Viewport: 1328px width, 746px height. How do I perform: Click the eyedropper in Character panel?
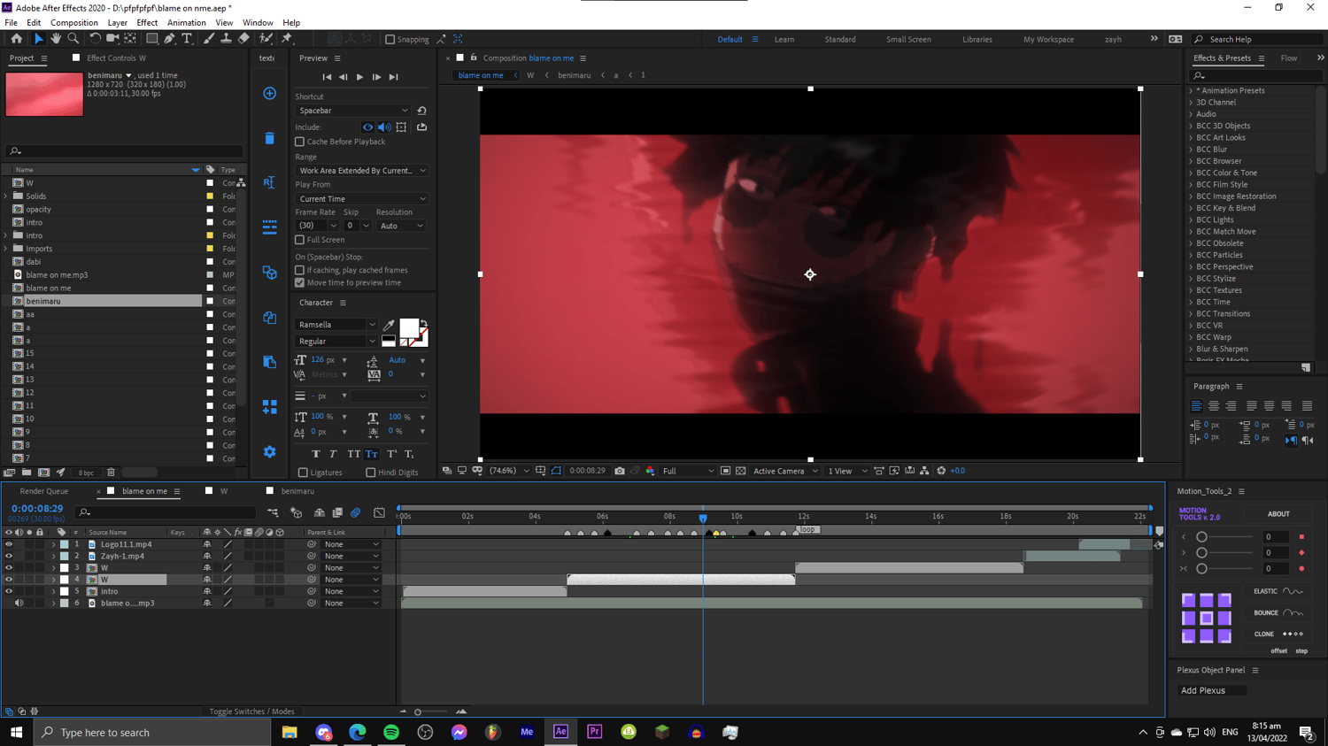click(389, 325)
